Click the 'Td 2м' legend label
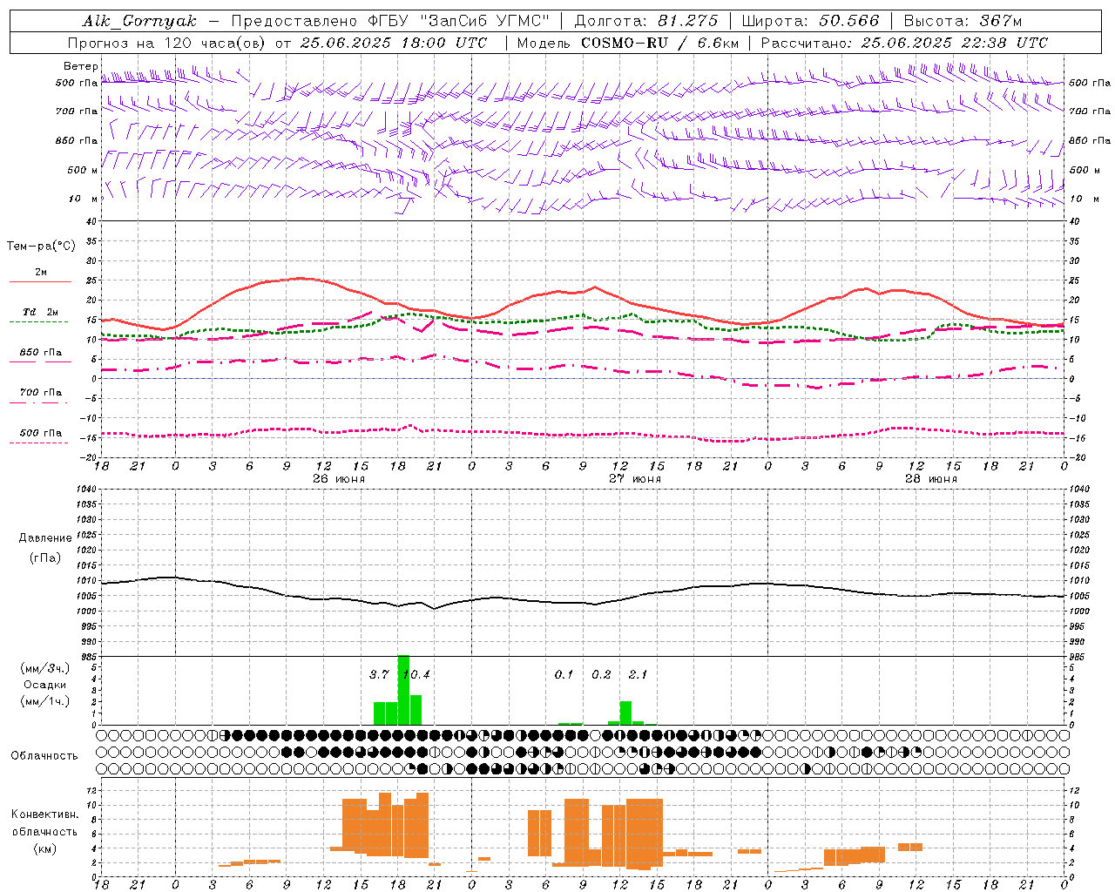The width and height of the screenshot is (1115, 892). point(41,312)
